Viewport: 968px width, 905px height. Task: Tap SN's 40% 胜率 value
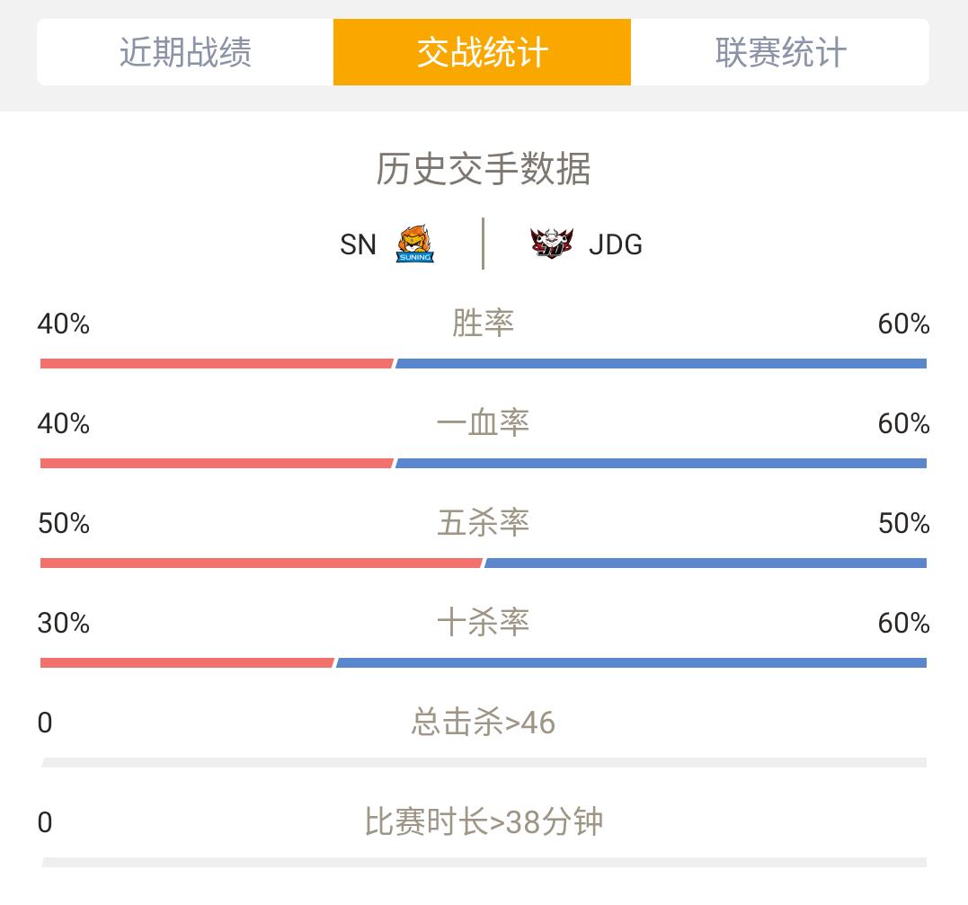[64, 324]
